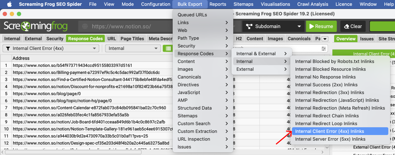395x155 pixels.
Task: Expand the Issues submenu in Bulk Export
Action: point(203,147)
